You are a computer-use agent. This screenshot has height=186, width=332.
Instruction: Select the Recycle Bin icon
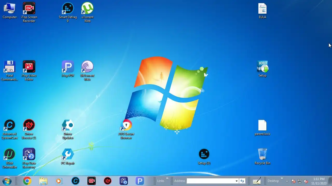262,157
